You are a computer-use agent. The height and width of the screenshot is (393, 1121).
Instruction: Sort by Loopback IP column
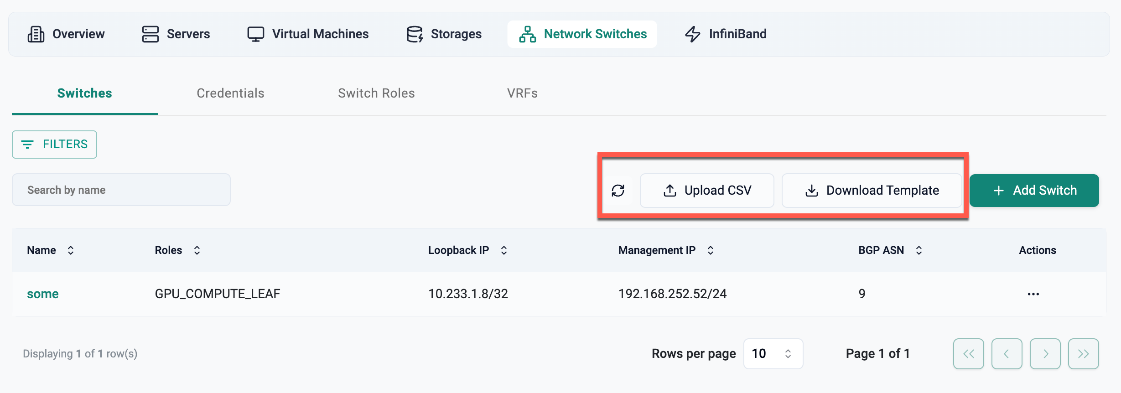(x=503, y=250)
